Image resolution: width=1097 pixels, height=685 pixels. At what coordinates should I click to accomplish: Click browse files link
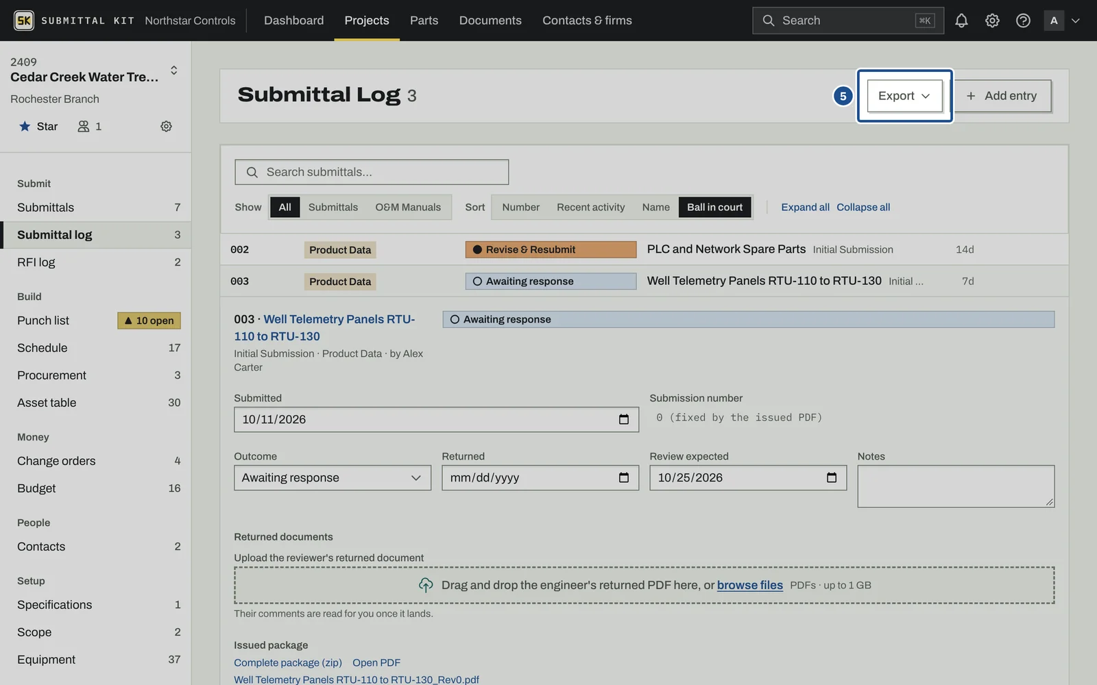click(750, 585)
